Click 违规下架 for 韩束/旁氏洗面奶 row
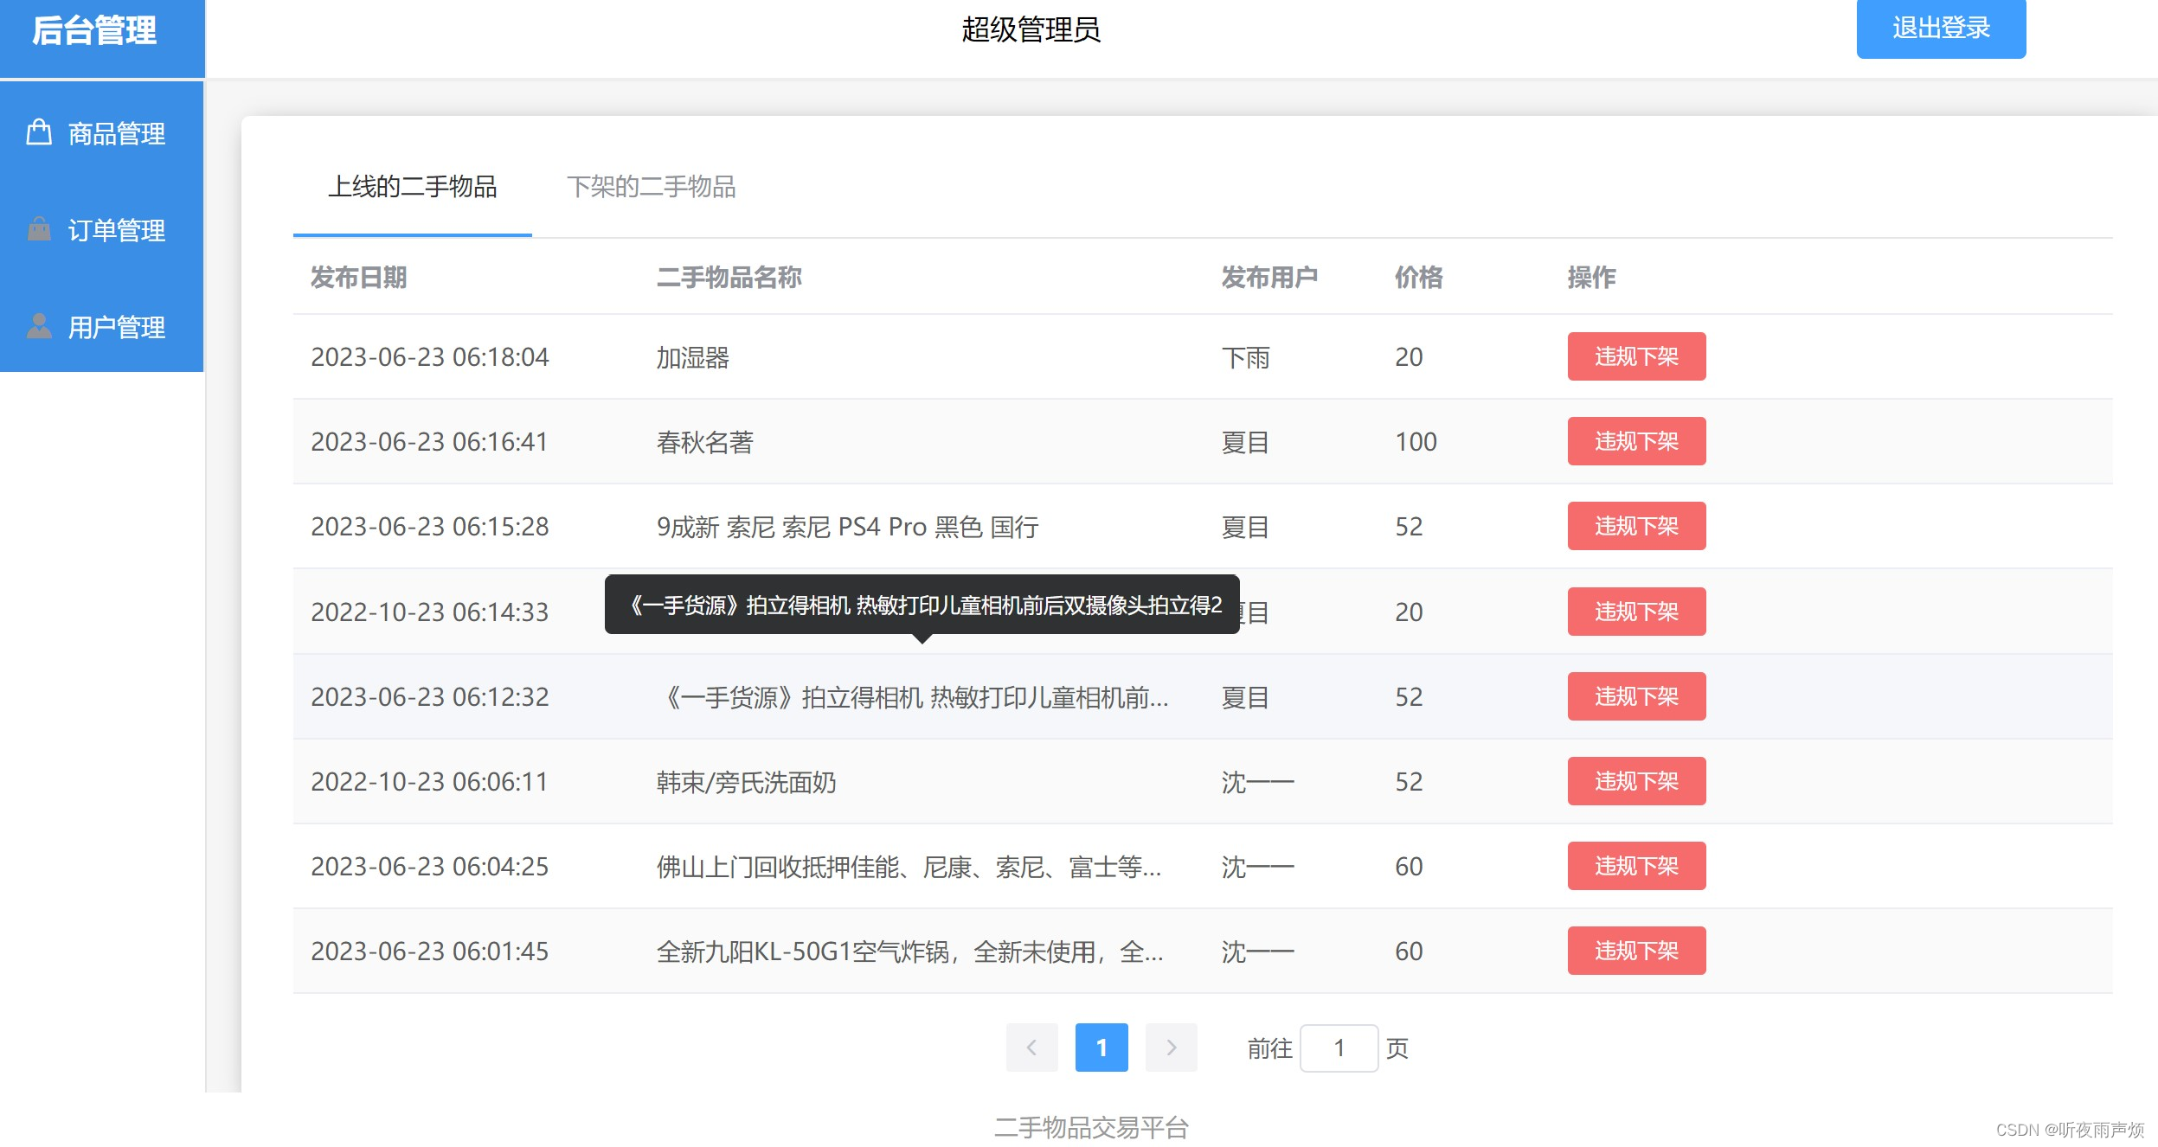Image resolution: width=2158 pixels, height=1147 pixels. [x=1636, y=781]
